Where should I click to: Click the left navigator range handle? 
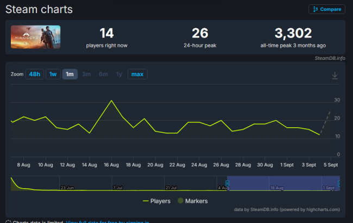pos(227,183)
